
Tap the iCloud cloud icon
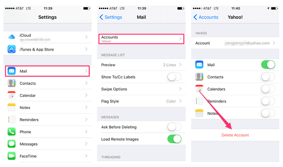click(x=12, y=37)
